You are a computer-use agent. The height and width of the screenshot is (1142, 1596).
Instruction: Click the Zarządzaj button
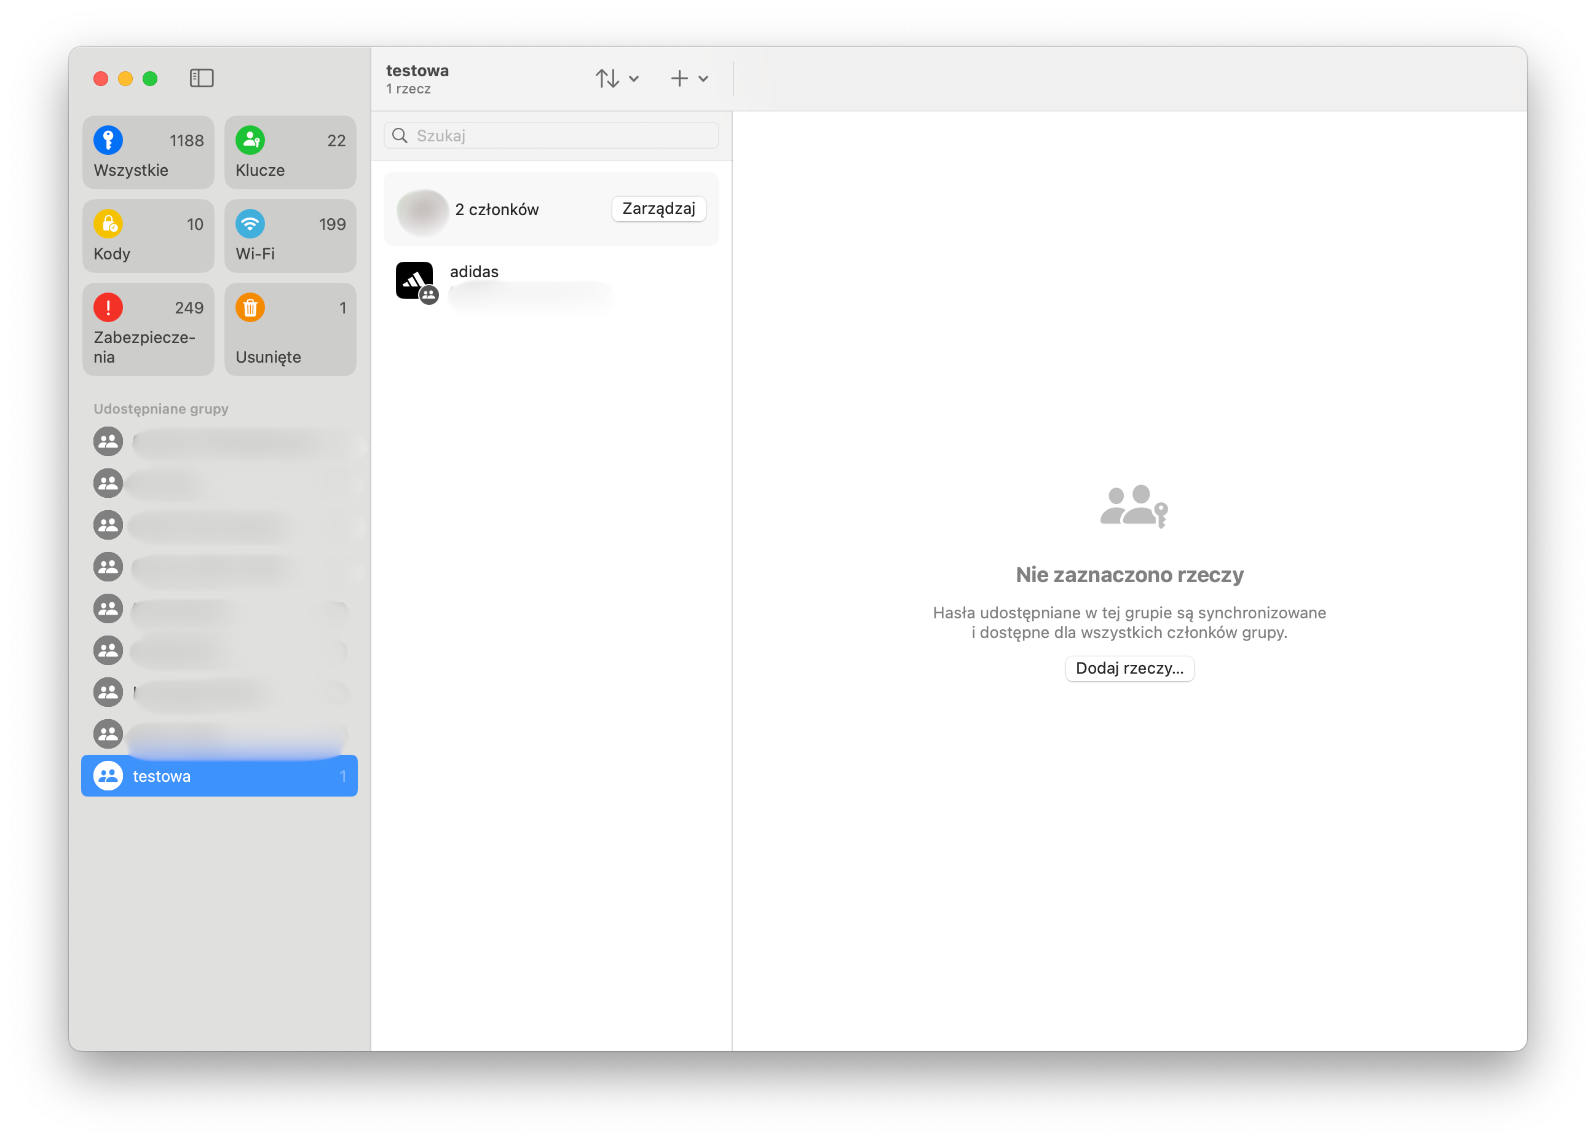click(658, 209)
